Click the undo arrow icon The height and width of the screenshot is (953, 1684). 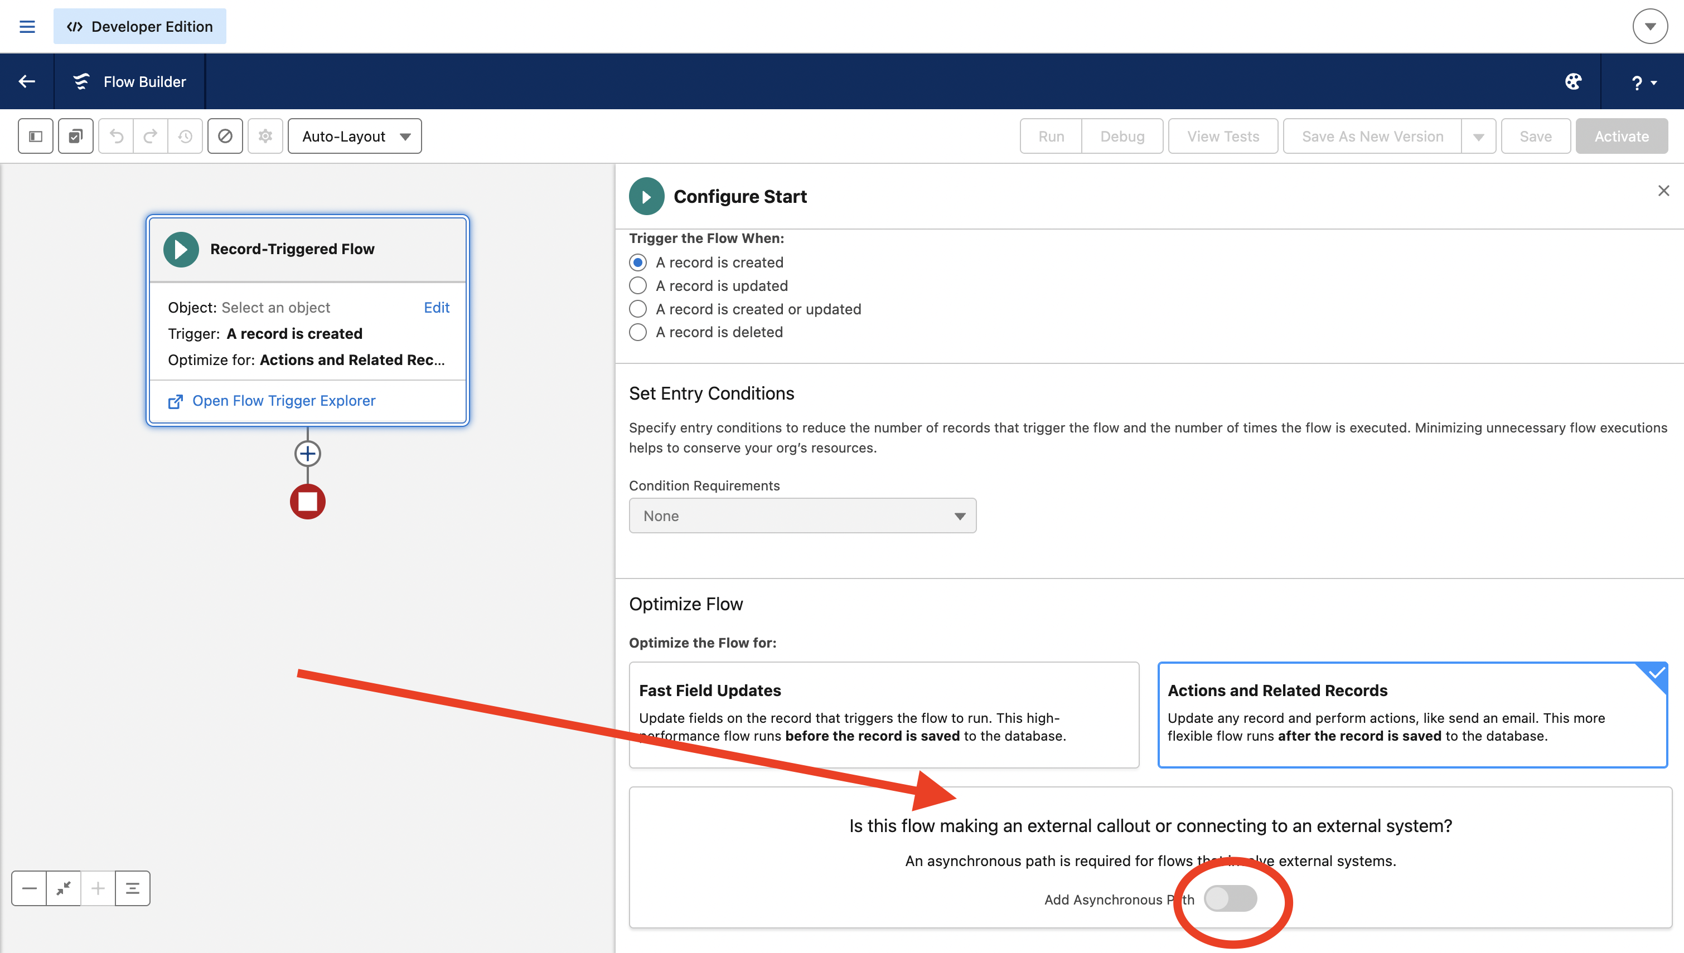click(x=116, y=136)
